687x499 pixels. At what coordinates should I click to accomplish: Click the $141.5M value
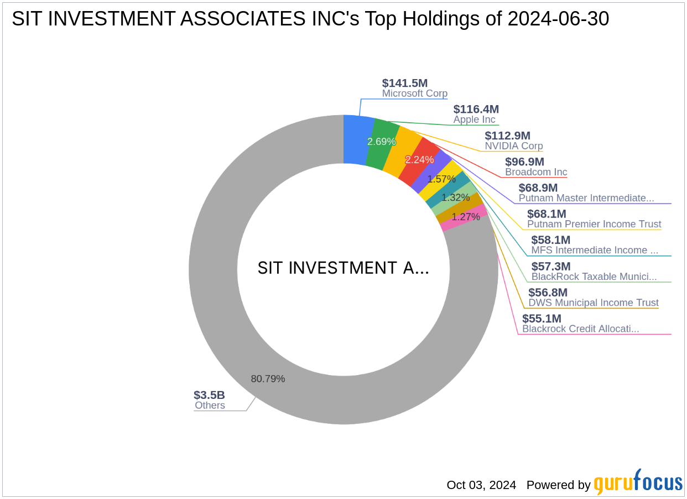coord(404,83)
